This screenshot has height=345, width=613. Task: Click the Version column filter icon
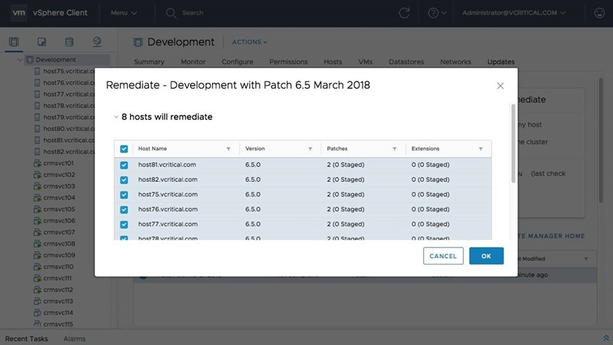coord(310,149)
